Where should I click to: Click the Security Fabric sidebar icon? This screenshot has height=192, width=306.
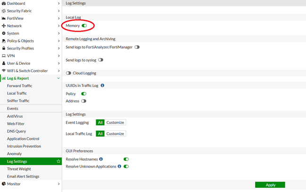[x=4, y=11]
